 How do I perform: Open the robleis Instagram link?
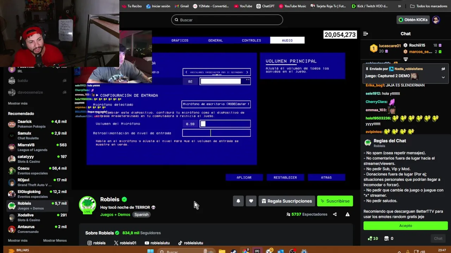click(x=96, y=243)
